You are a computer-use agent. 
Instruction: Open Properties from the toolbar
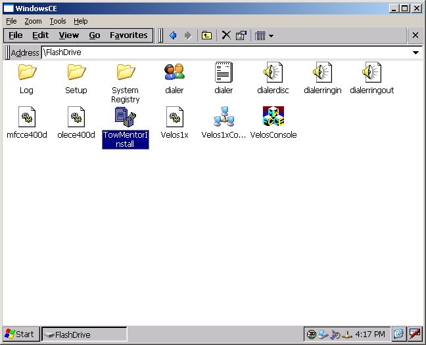click(241, 35)
